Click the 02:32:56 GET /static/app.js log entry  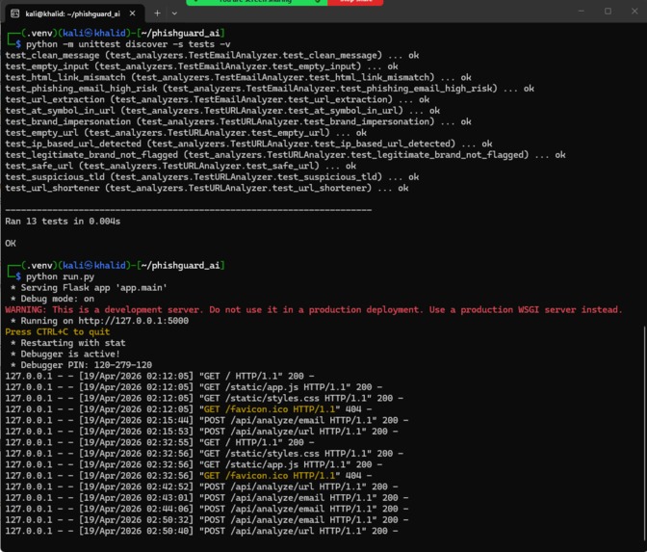tap(194, 464)
